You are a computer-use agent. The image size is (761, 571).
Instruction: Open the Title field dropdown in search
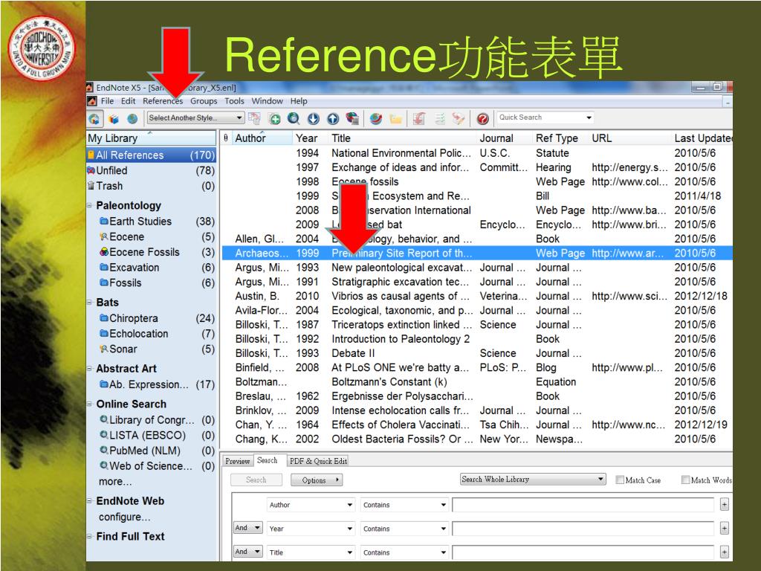click(x=311, y=552)
